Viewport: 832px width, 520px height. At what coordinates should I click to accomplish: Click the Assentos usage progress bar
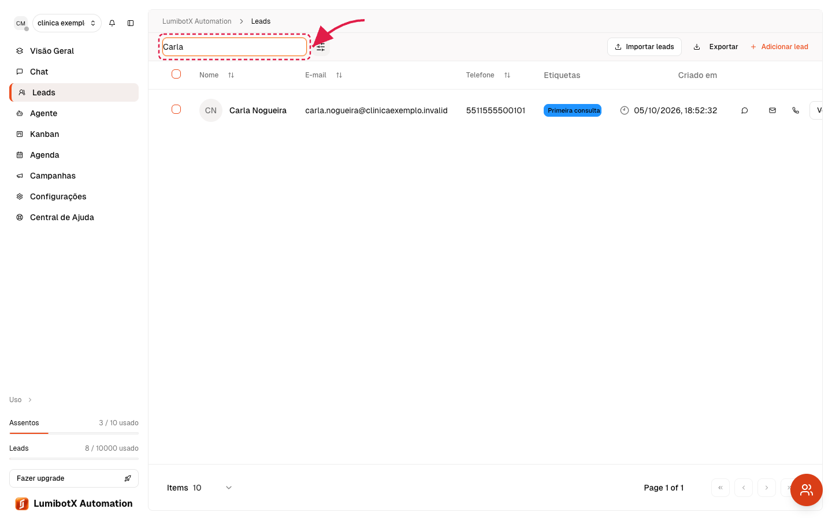coord(74,433)
